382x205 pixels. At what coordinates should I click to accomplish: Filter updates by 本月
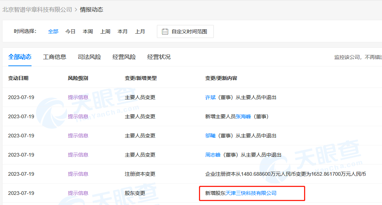point(123,31)
